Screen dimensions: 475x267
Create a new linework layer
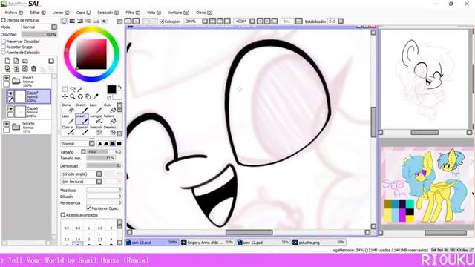16,61
